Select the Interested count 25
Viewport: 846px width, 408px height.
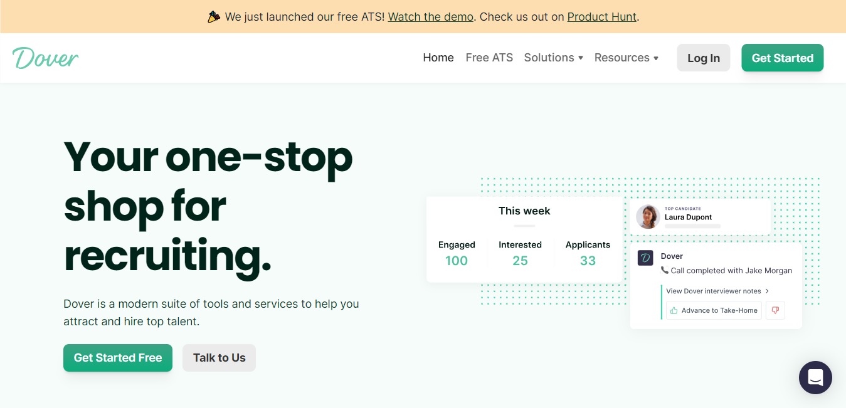pyautogui.click(x=520, y=261)
